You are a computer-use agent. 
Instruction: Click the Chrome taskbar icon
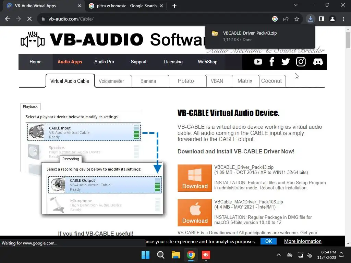tap(191, 255)
